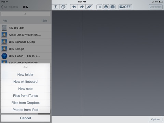This screenshot has height=123, width=164.
Task: Capture a snapshot with camera icon
Action: (x=112, y=7)
